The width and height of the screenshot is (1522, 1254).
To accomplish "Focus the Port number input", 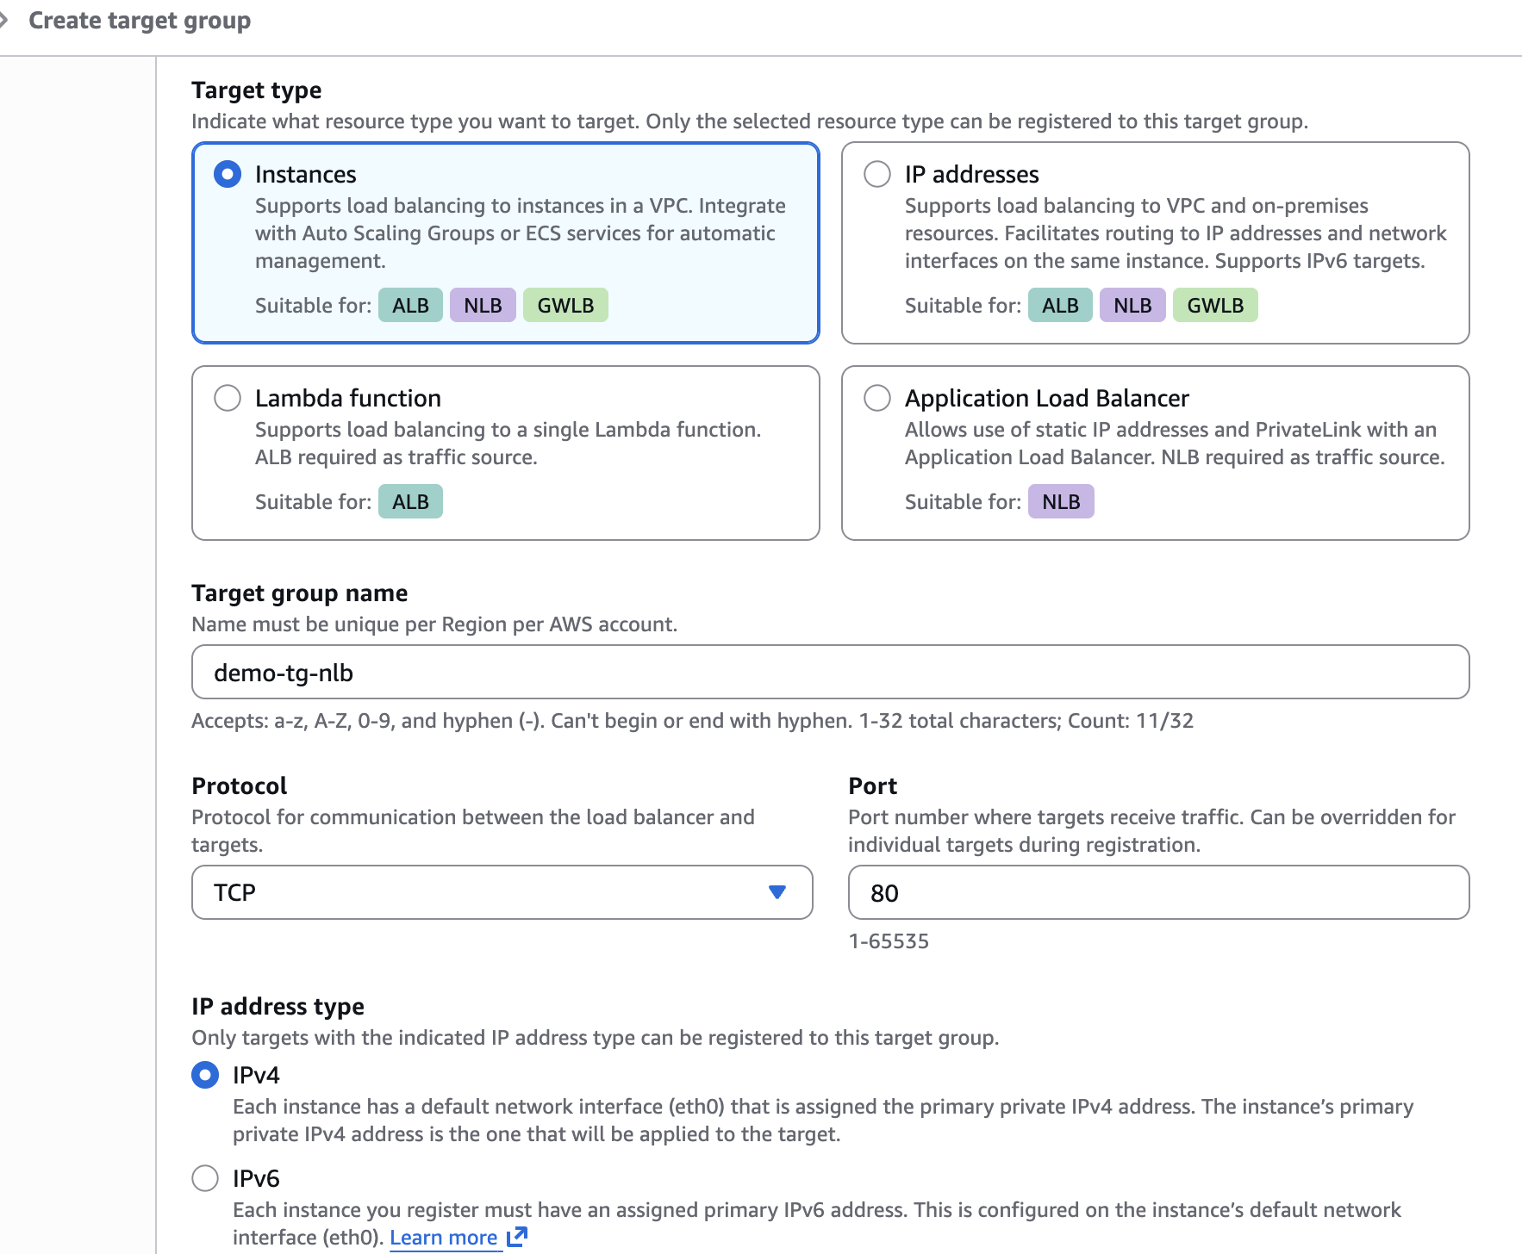I will (x=1157, y=892).
